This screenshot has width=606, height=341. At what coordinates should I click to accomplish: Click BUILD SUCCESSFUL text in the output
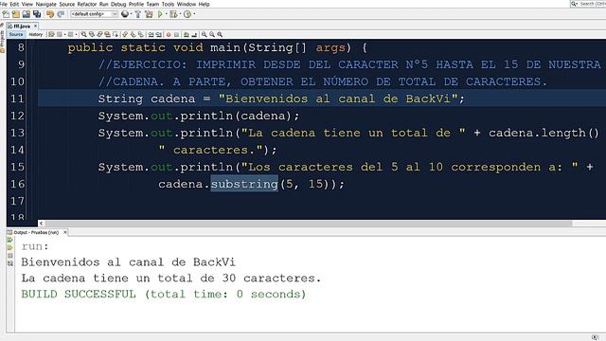(79, 295)
